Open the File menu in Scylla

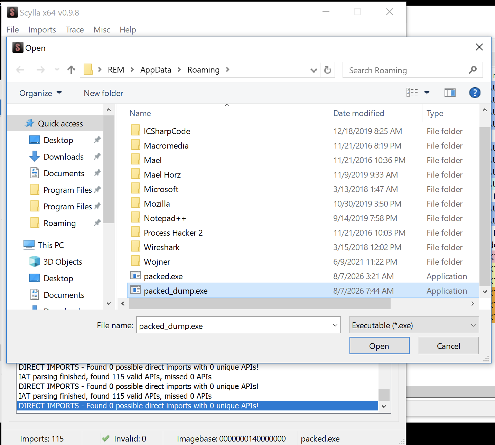coord(12,30)
